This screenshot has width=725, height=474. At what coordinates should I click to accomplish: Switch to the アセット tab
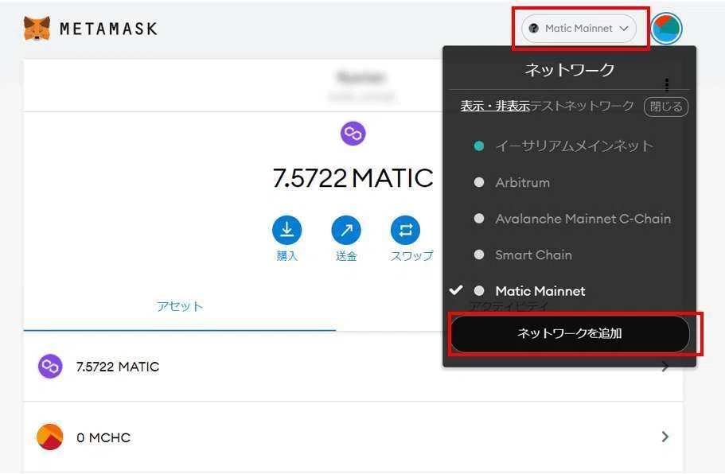pyautogui.click(x=179, y=306)
